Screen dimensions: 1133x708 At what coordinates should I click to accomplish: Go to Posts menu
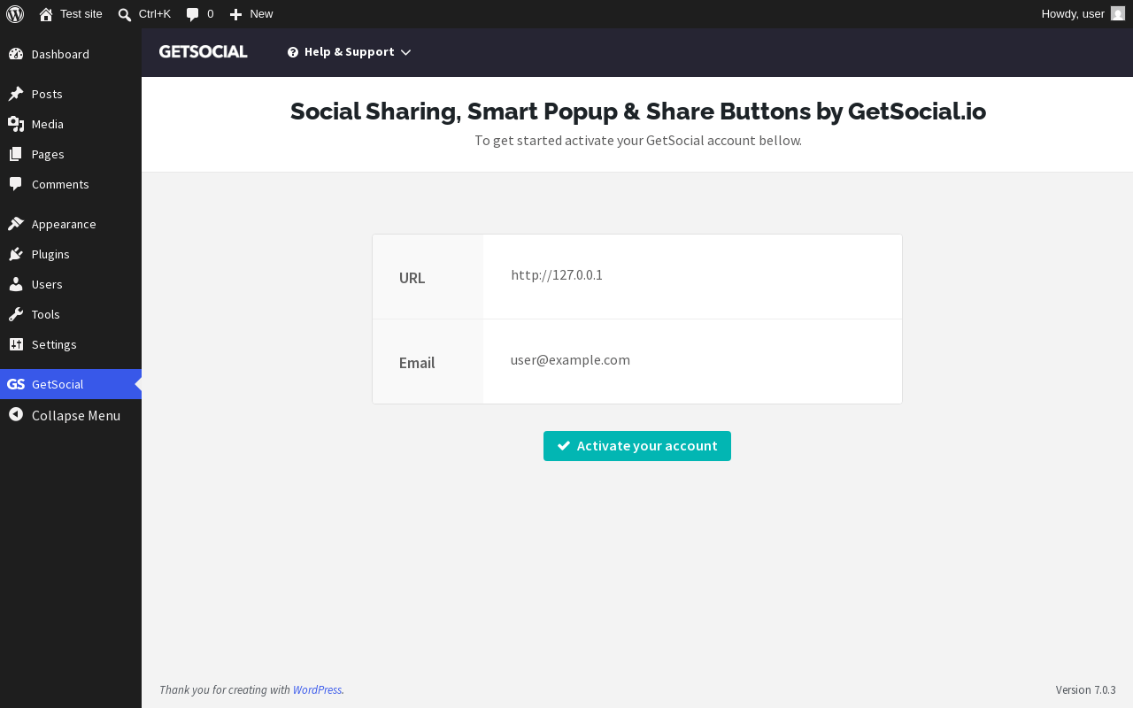47,94
